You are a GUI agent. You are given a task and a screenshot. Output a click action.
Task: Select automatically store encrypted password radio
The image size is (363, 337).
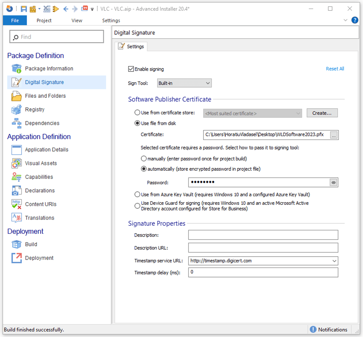coord(144,169)
